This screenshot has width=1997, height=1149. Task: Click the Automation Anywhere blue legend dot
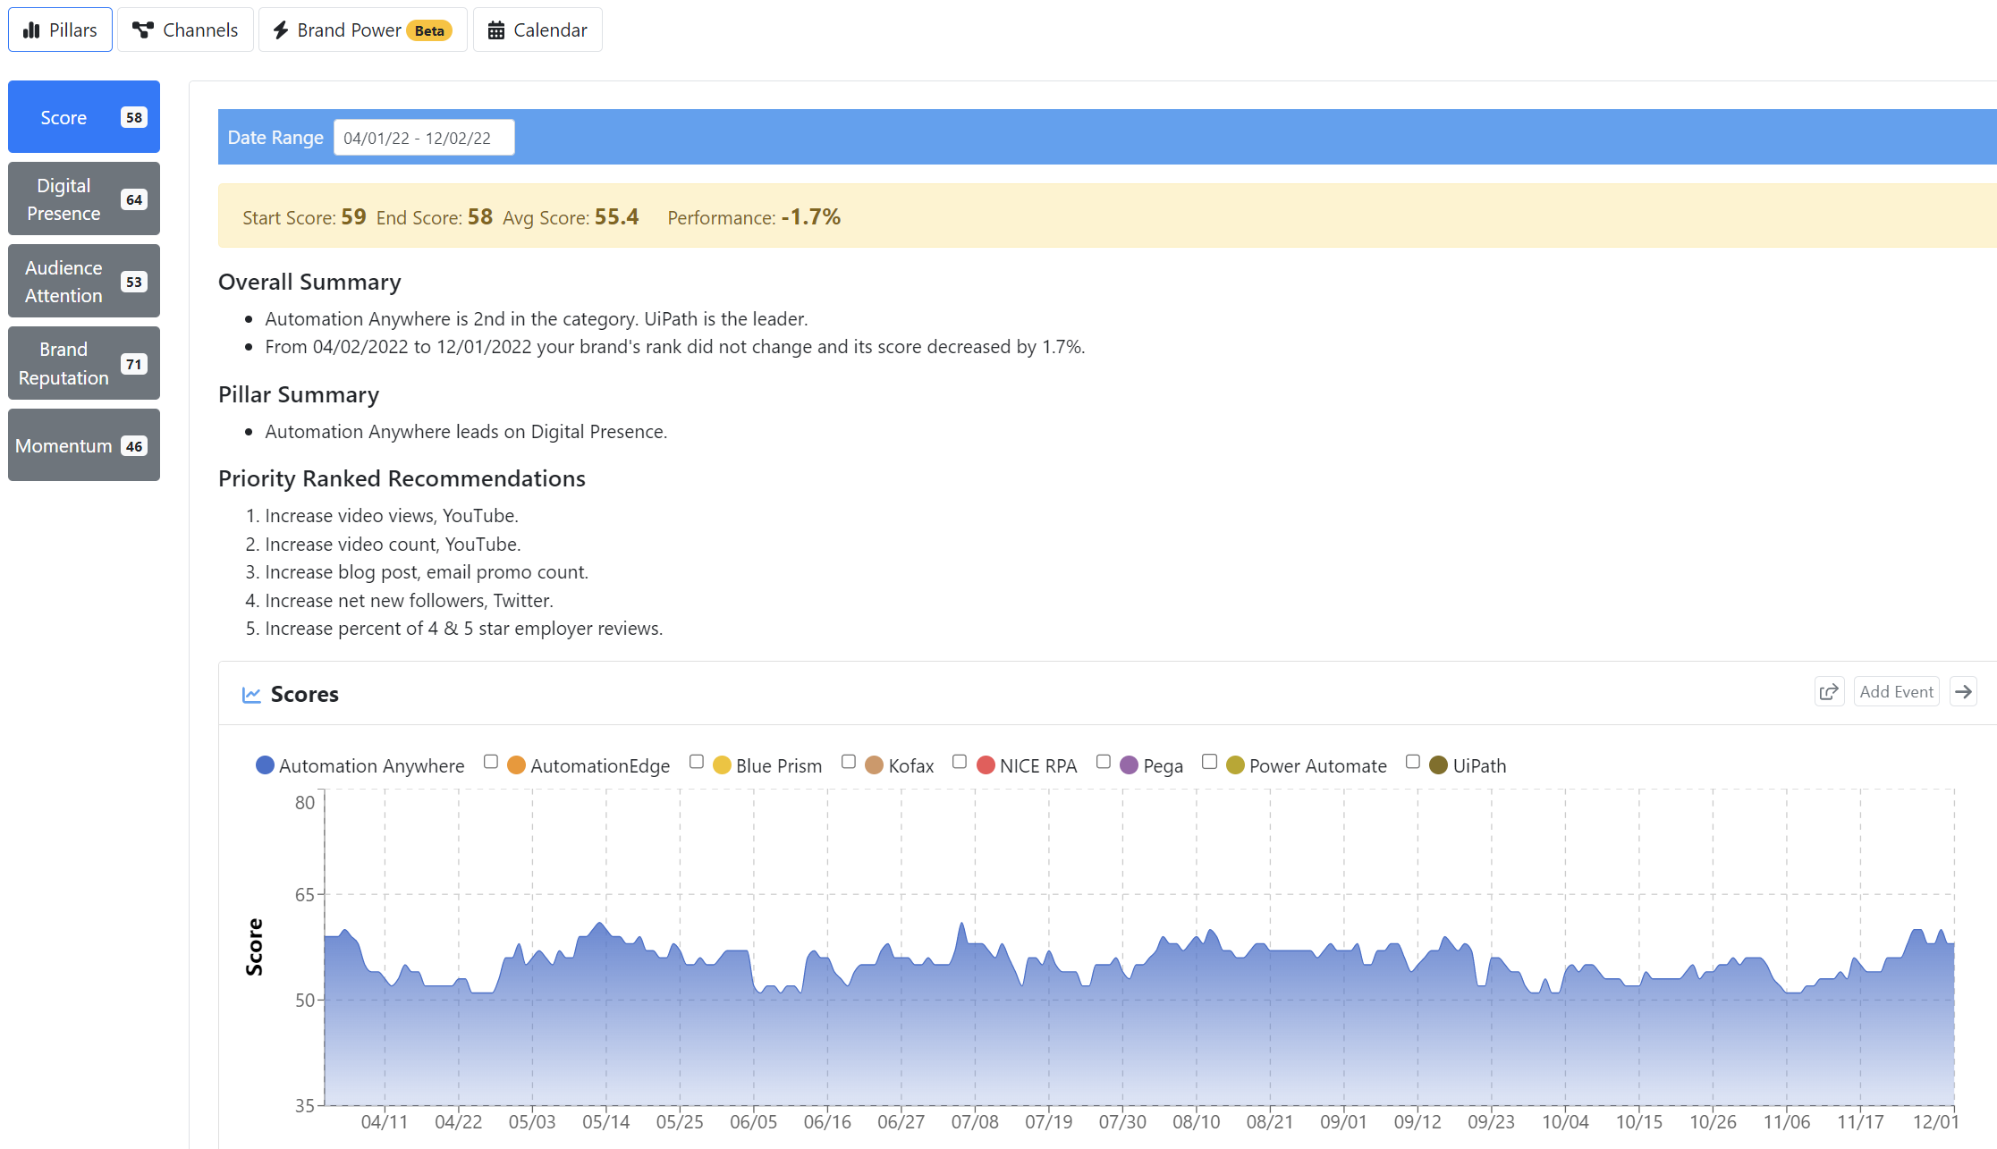coord(265,765)
